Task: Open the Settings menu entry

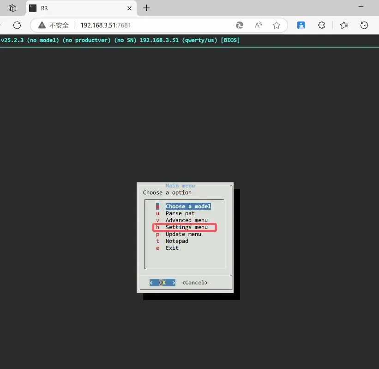Action: pos(186,227)
